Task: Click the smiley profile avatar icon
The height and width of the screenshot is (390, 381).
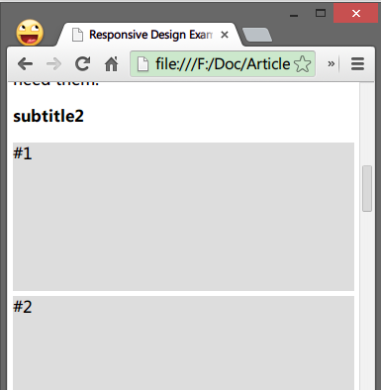Action: pos(30,33)
